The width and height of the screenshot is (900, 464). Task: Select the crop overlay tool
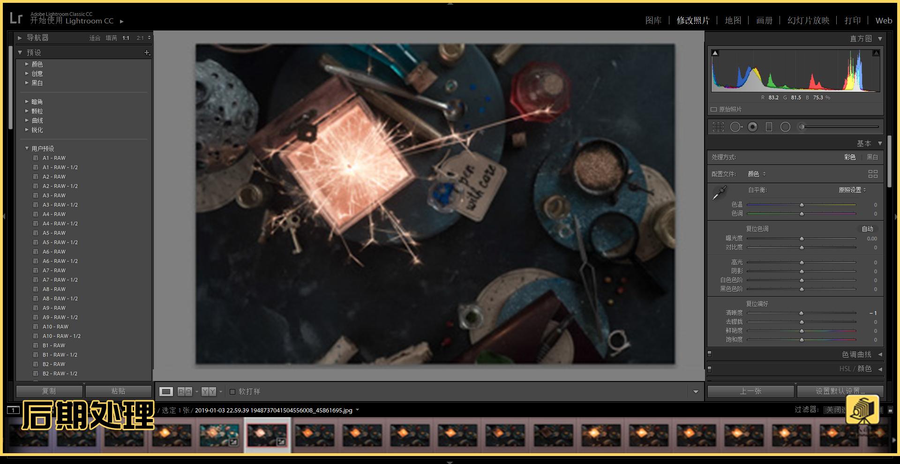(x=718, y=127)
